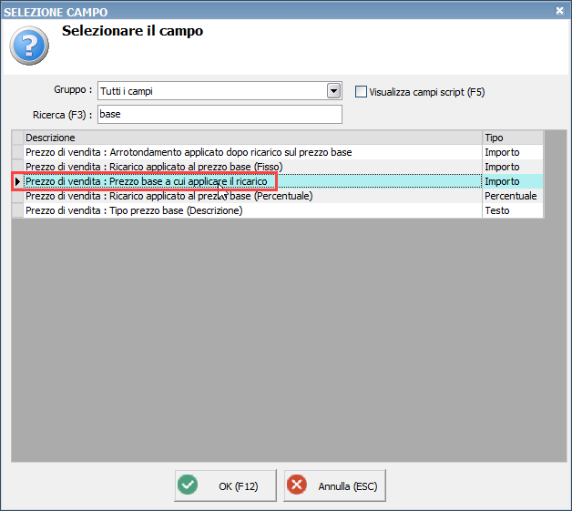This screenshot has height=511, width=572.
Task: Click the Tutti i campi combo box text
Action: point(127,91)
